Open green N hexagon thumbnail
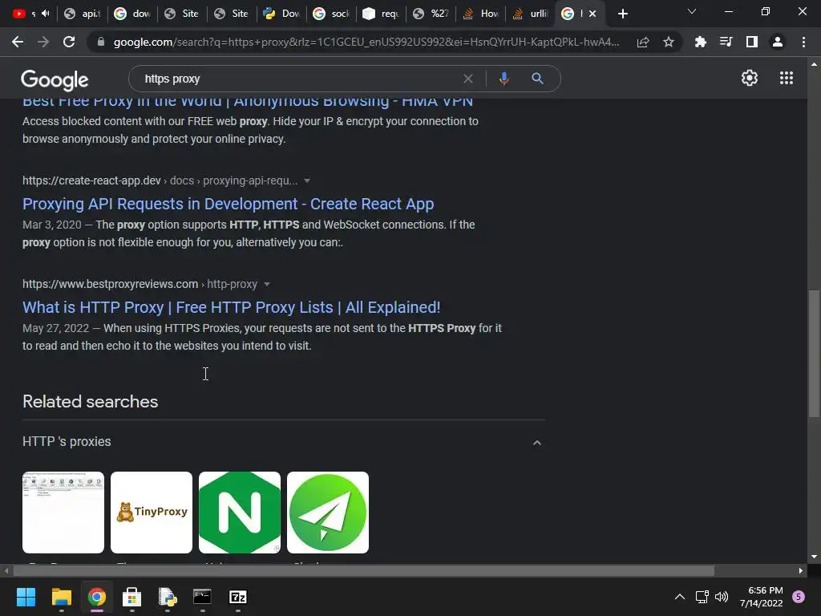 [x=240, y=513]
